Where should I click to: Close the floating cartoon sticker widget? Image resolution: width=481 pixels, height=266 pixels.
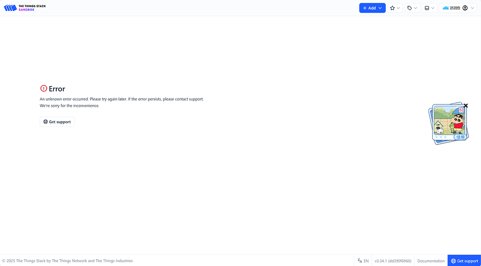[466, 105]
